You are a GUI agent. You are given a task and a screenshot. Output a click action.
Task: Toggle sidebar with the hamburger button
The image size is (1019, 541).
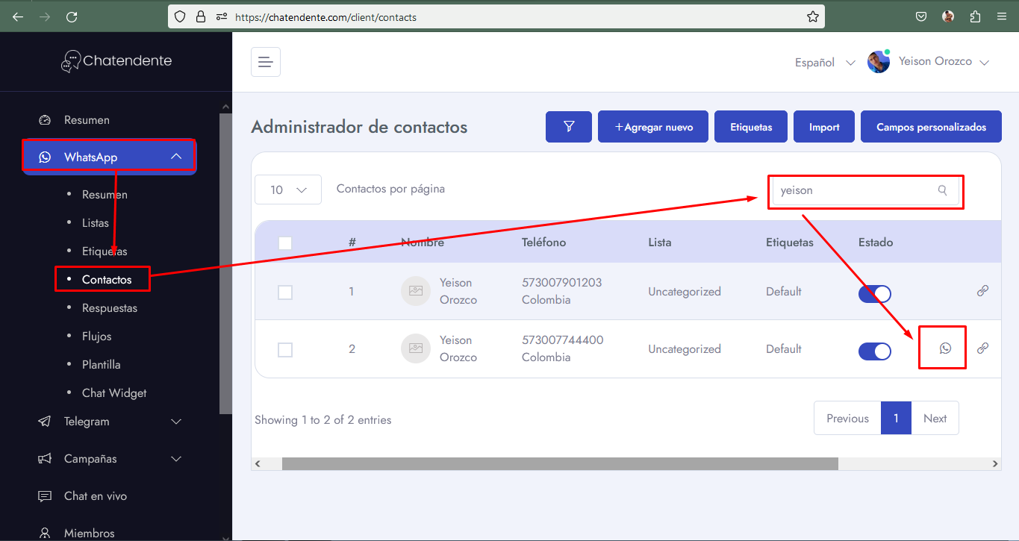pos(266,62)
